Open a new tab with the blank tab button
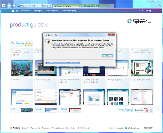This screenshot has width=163, height=133. coord(112,6)
